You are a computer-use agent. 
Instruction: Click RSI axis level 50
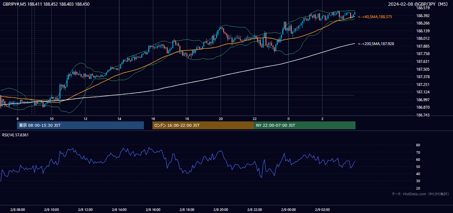[x=418, y=166]
